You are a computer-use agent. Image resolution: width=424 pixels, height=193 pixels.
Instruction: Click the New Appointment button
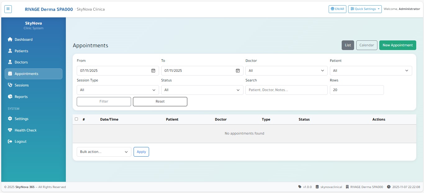(x=397, y=45)
